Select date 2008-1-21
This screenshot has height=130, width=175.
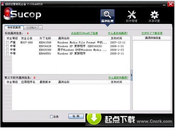117,46
